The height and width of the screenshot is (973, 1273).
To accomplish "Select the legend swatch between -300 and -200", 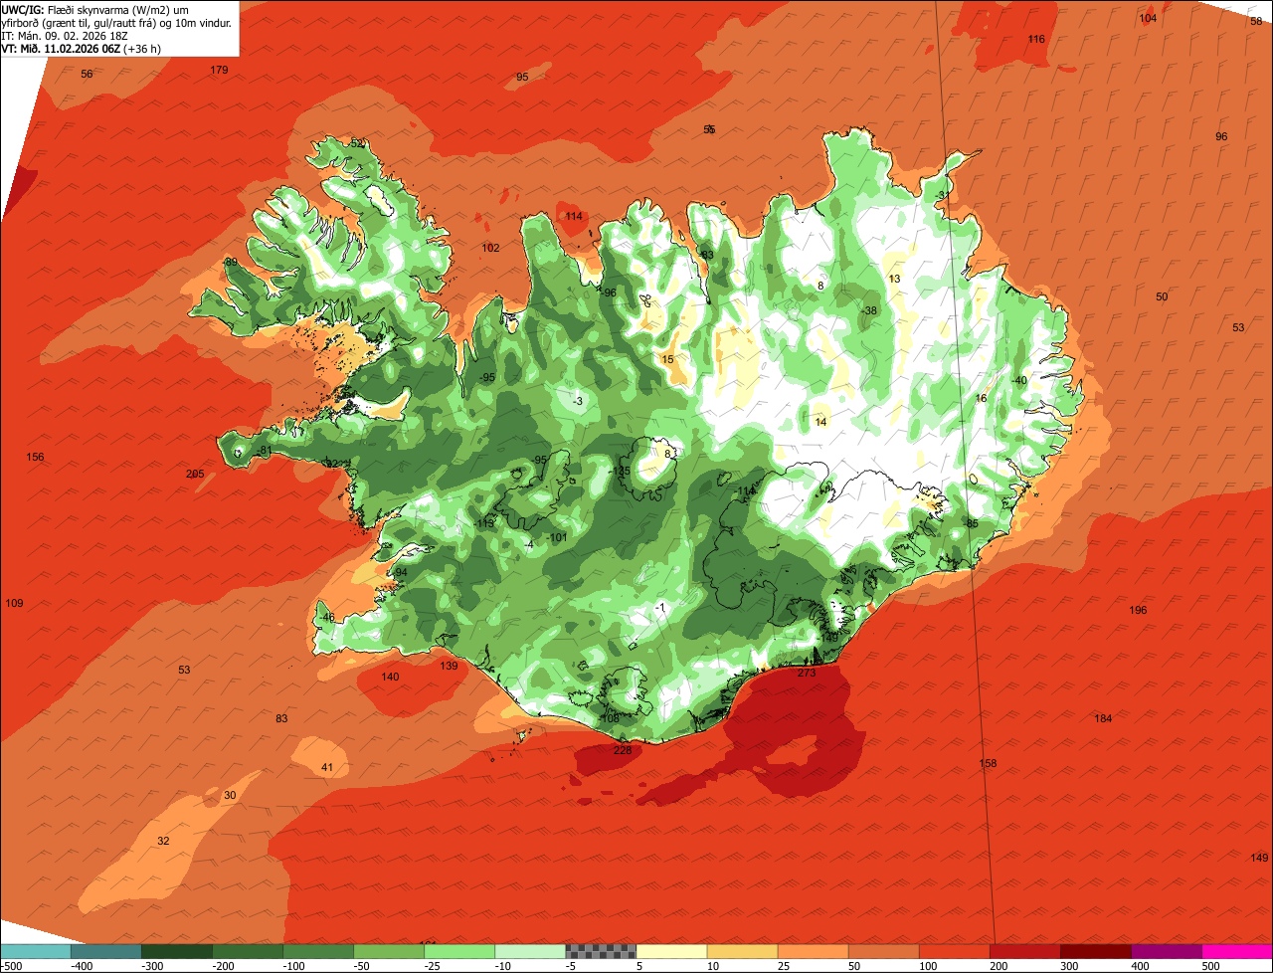I will point(176,951).
